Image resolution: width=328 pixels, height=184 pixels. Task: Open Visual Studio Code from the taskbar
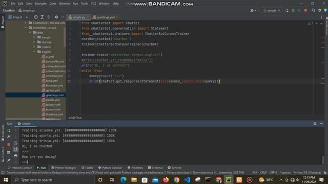(187, 180)
